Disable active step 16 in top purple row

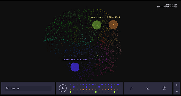coord(118,84)
